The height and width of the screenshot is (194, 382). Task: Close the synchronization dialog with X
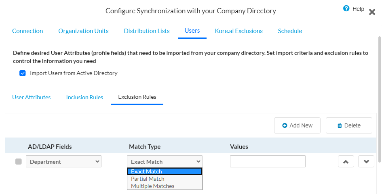click(372, 12)
